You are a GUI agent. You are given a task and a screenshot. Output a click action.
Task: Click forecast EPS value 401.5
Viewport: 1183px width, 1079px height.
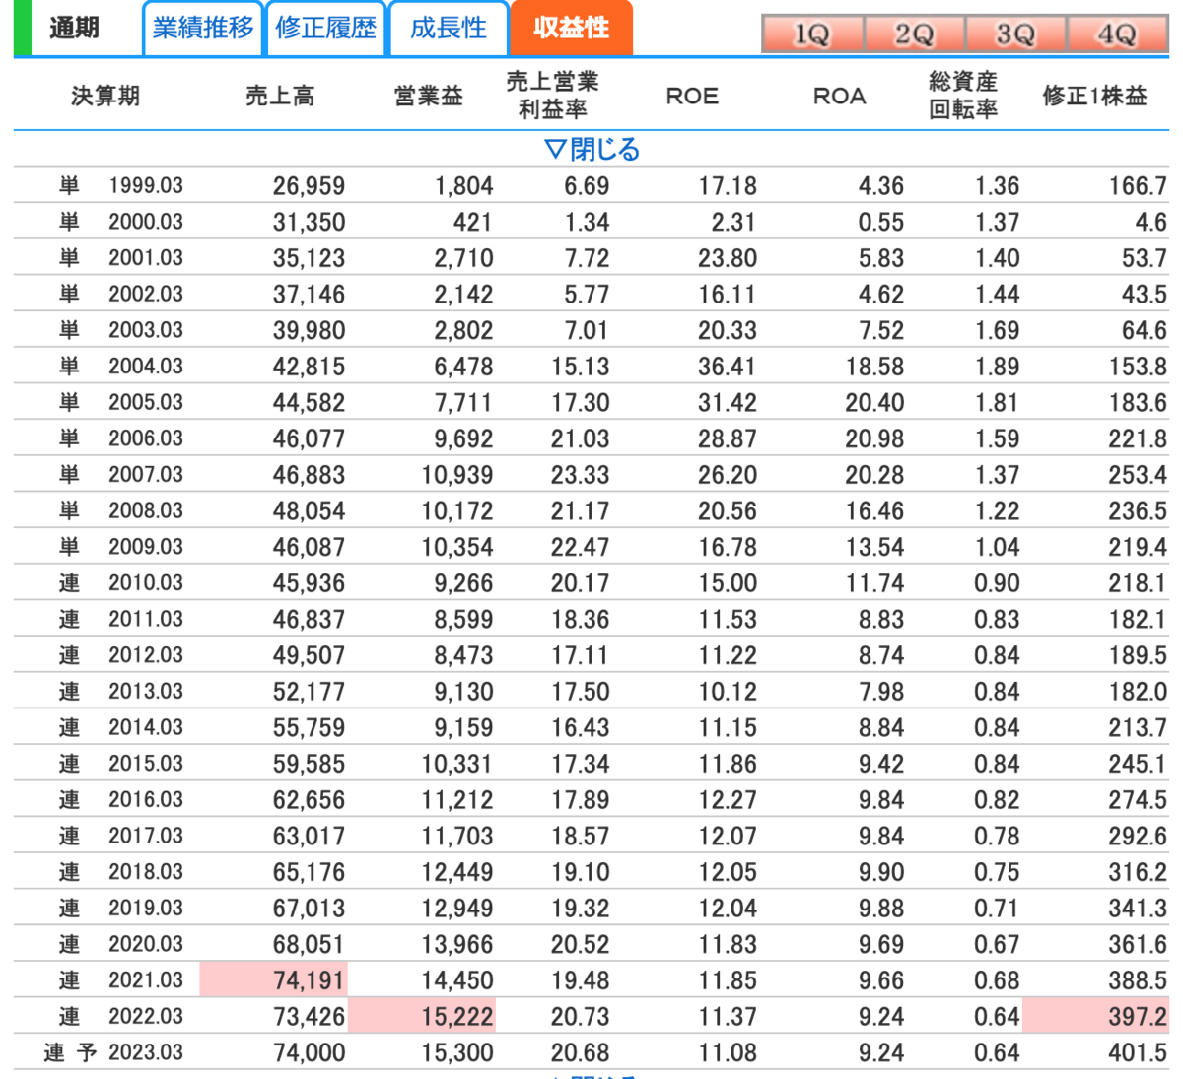(x=1138, y=1052)
